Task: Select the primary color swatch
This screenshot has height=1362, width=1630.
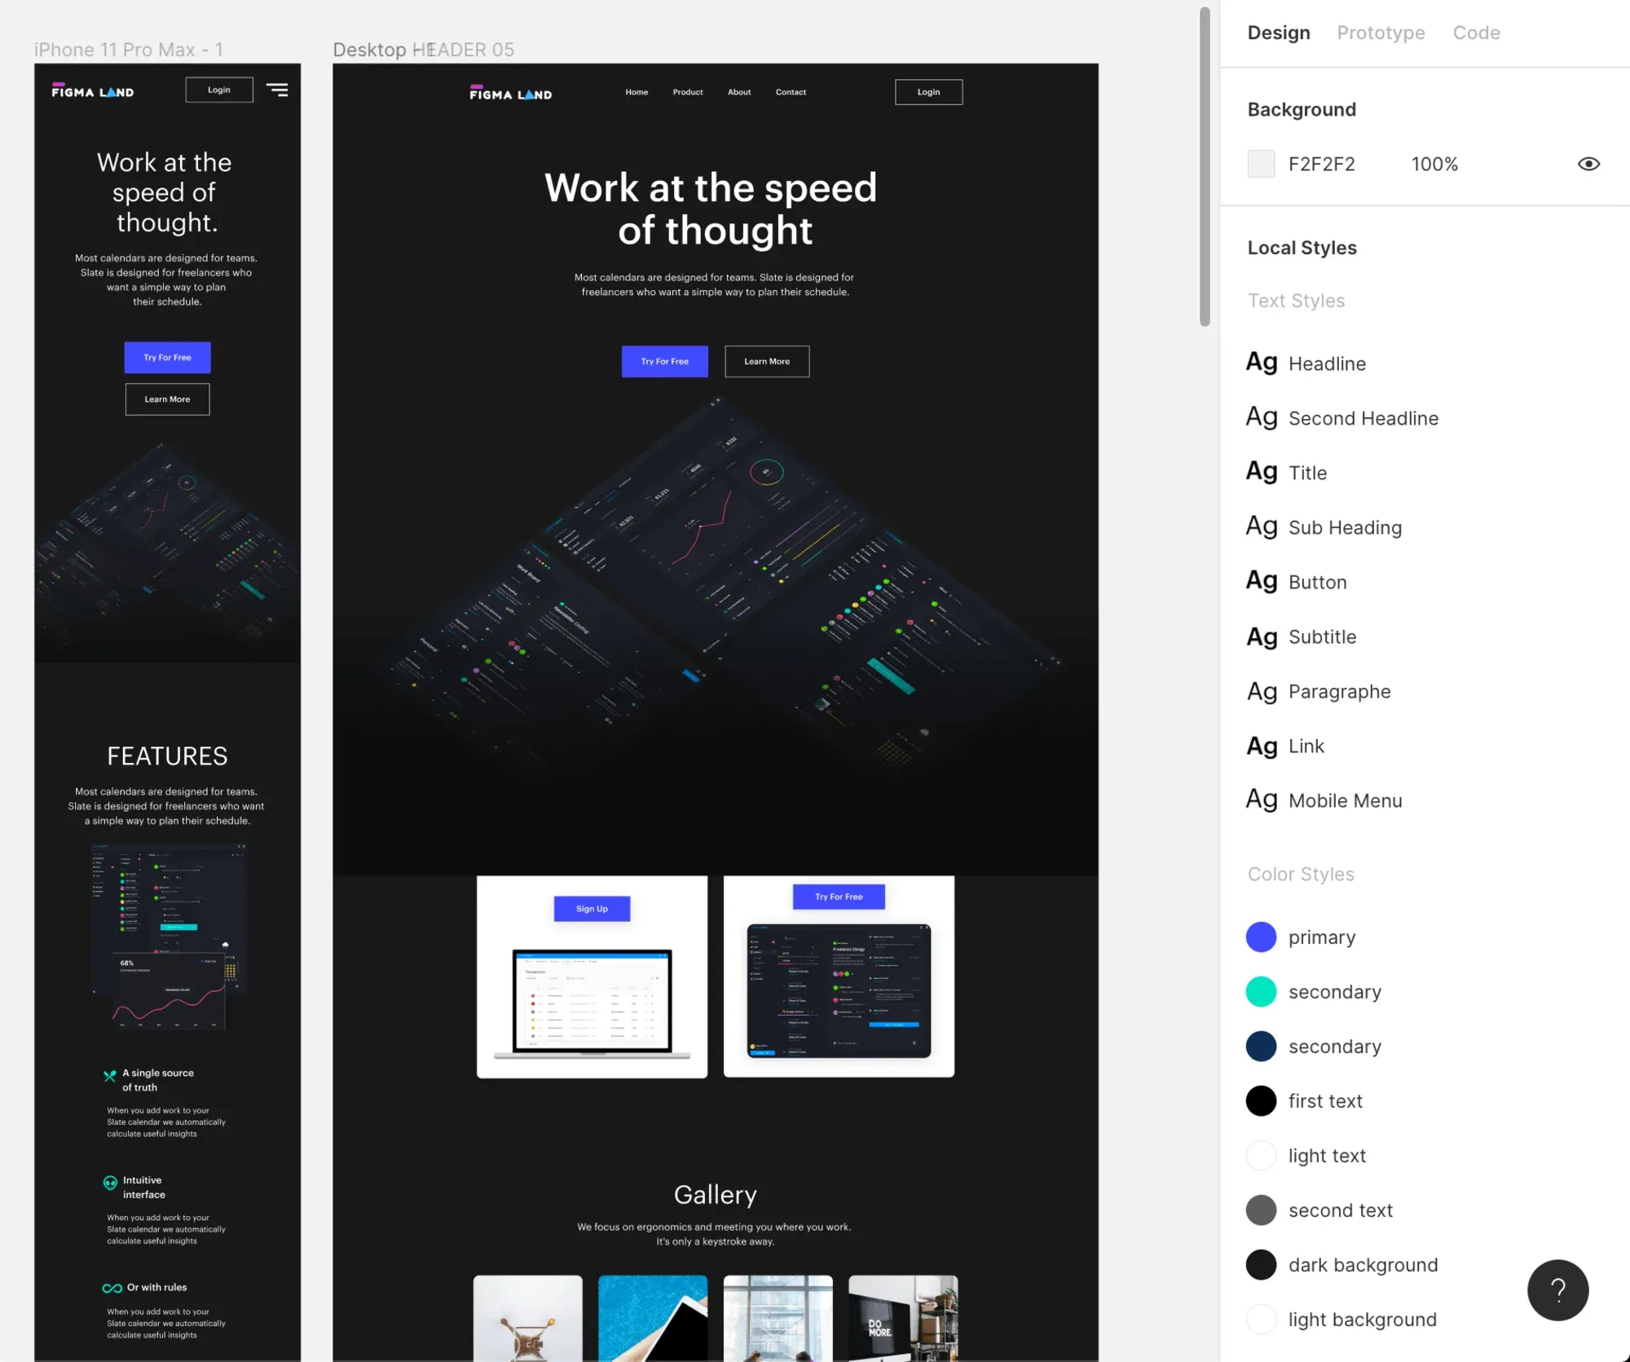Action: click(x=1261, y=937)
